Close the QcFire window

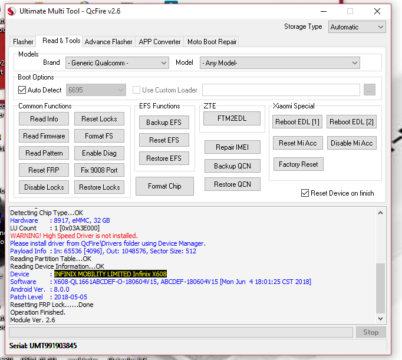(377, 11)
